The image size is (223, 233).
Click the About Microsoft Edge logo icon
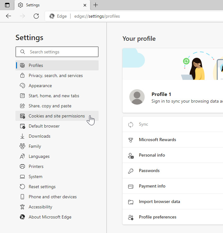(x=22, y=217)
